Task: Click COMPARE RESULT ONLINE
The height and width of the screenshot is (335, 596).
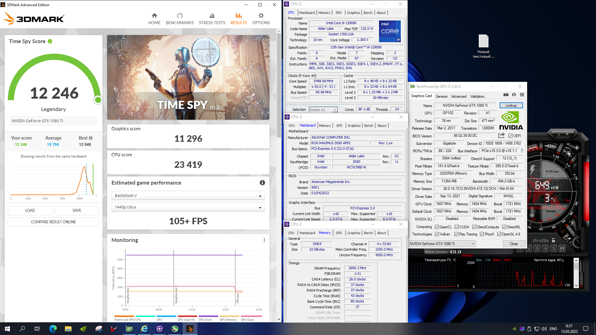Action: [x=53, y=222]
